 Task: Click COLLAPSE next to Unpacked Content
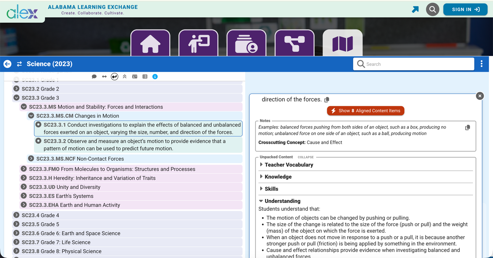click(x=306, y=157)
